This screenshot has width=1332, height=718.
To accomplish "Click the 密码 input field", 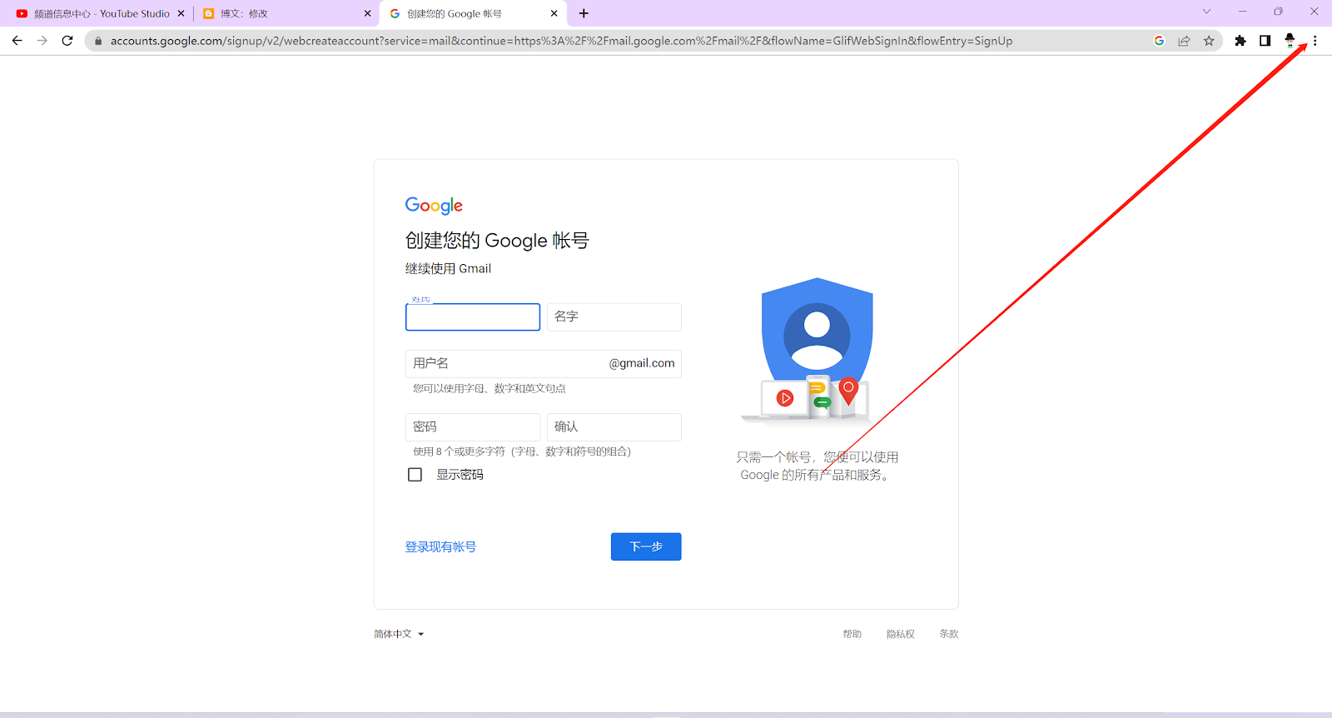I will tap(473, 427).
